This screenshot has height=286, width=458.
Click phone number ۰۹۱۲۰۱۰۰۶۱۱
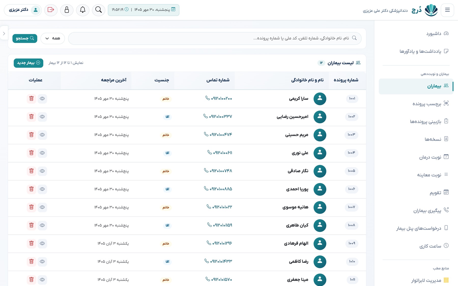tap(222, 153)
